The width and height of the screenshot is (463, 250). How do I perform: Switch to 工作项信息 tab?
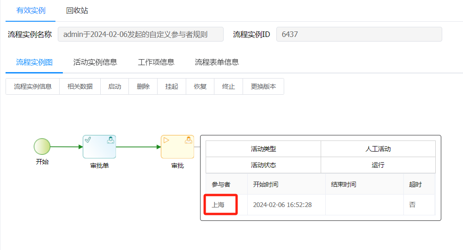(156, 62)
